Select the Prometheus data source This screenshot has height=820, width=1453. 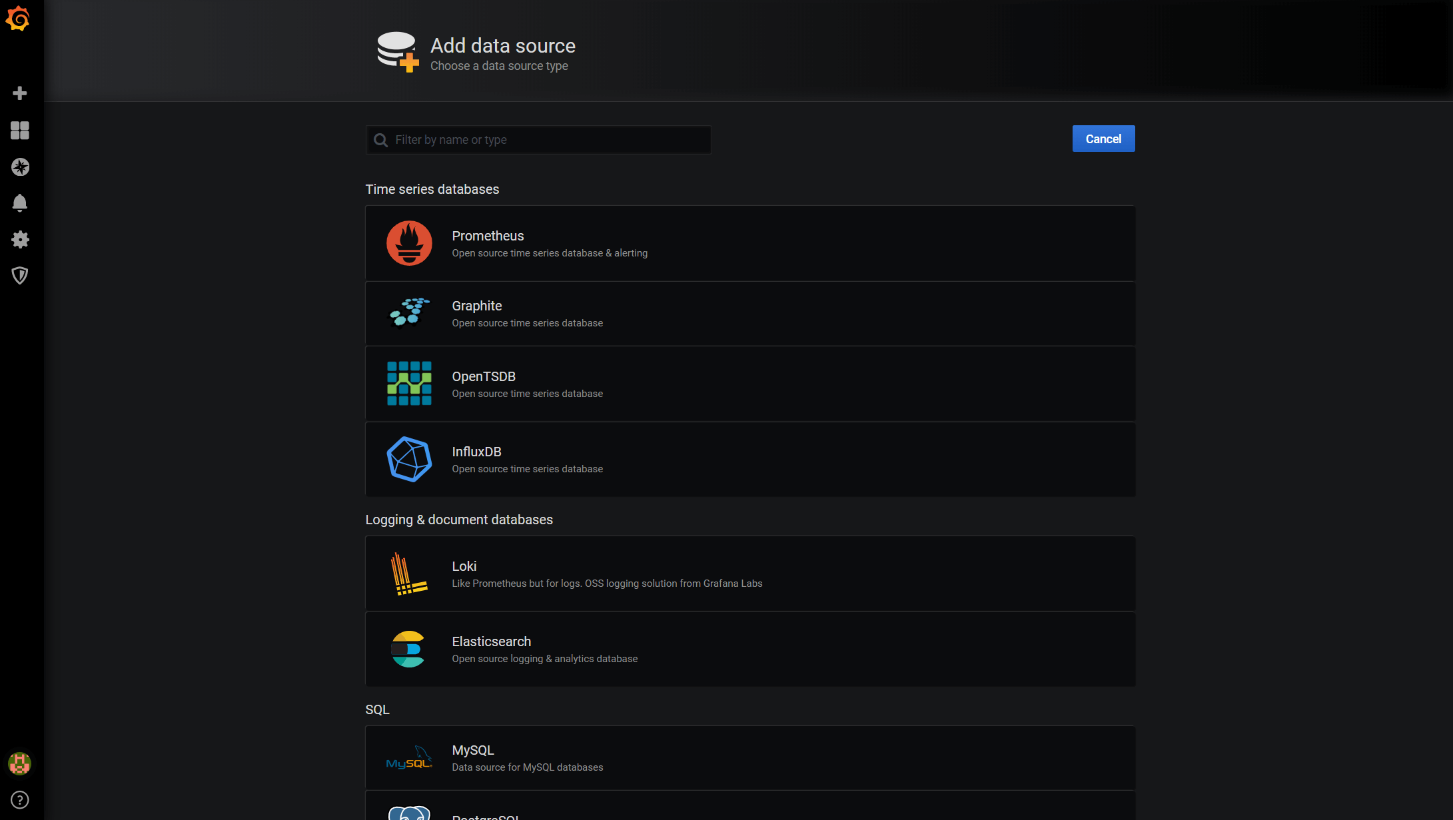click(749, 243)
